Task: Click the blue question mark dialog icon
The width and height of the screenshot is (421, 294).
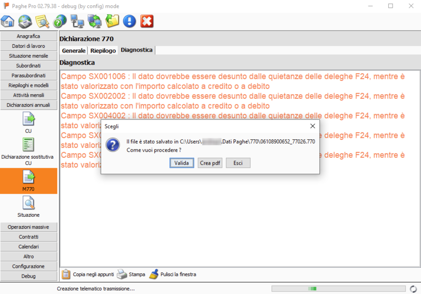Action: [113, 145]
